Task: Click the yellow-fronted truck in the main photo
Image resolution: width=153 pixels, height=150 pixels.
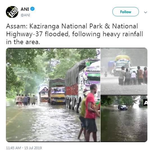Action: point(57,91)
